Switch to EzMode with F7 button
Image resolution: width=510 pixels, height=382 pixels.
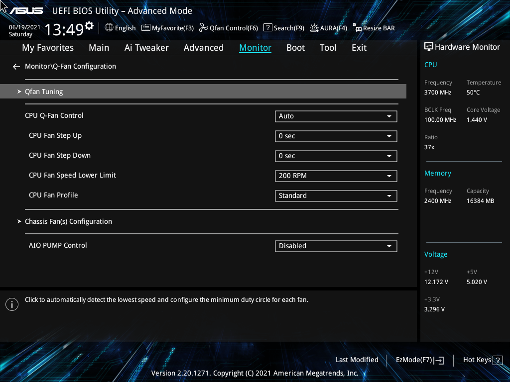pos(419,360)
